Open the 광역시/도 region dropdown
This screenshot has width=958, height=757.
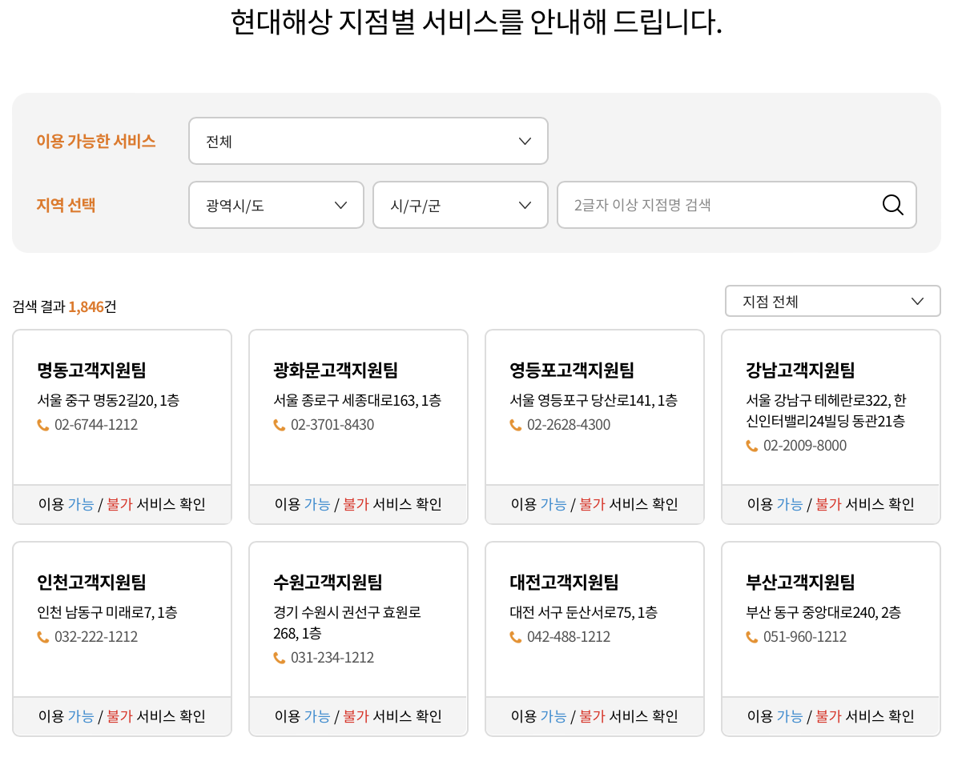pos(276,205)
